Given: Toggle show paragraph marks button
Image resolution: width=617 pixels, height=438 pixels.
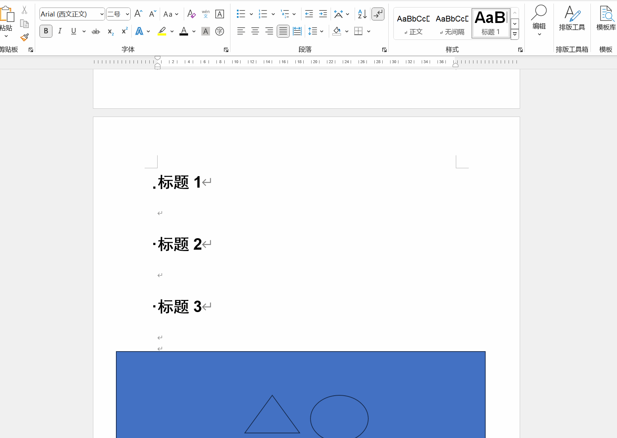Looking at the screenshot, I should pos(378,14).
